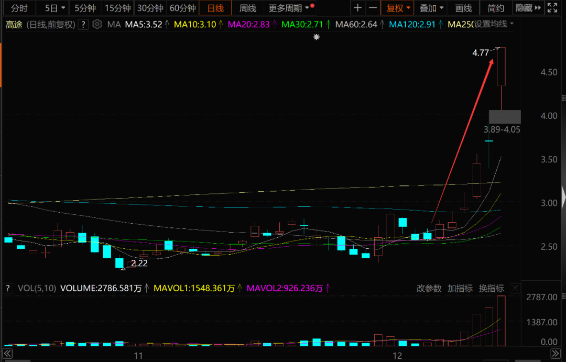Click the 简约 simple mode button
This screenshot has width=566, height=362.
tap(496, 8)
